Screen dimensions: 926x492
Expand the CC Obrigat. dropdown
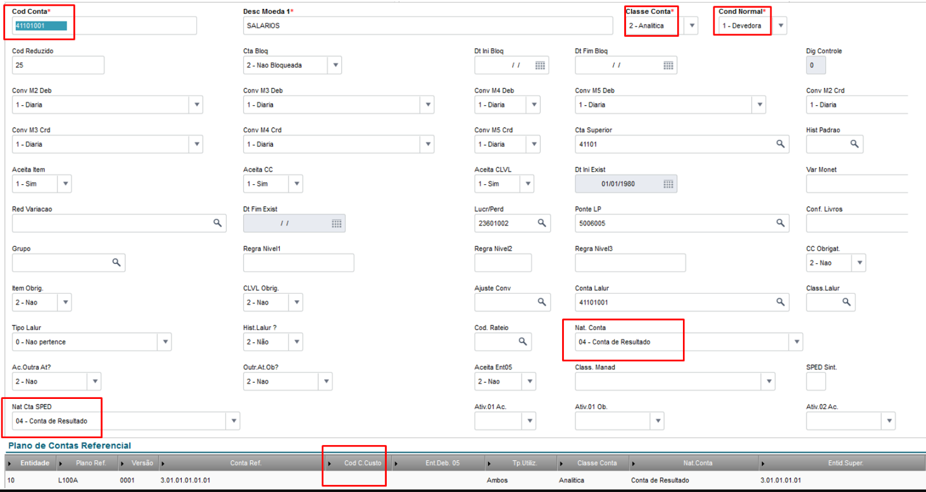(x=859, y=263)
